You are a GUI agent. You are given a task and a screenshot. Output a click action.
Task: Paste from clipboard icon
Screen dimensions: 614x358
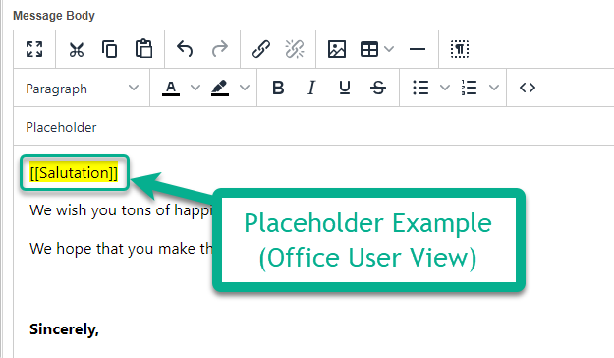click(x=143, y=49)
